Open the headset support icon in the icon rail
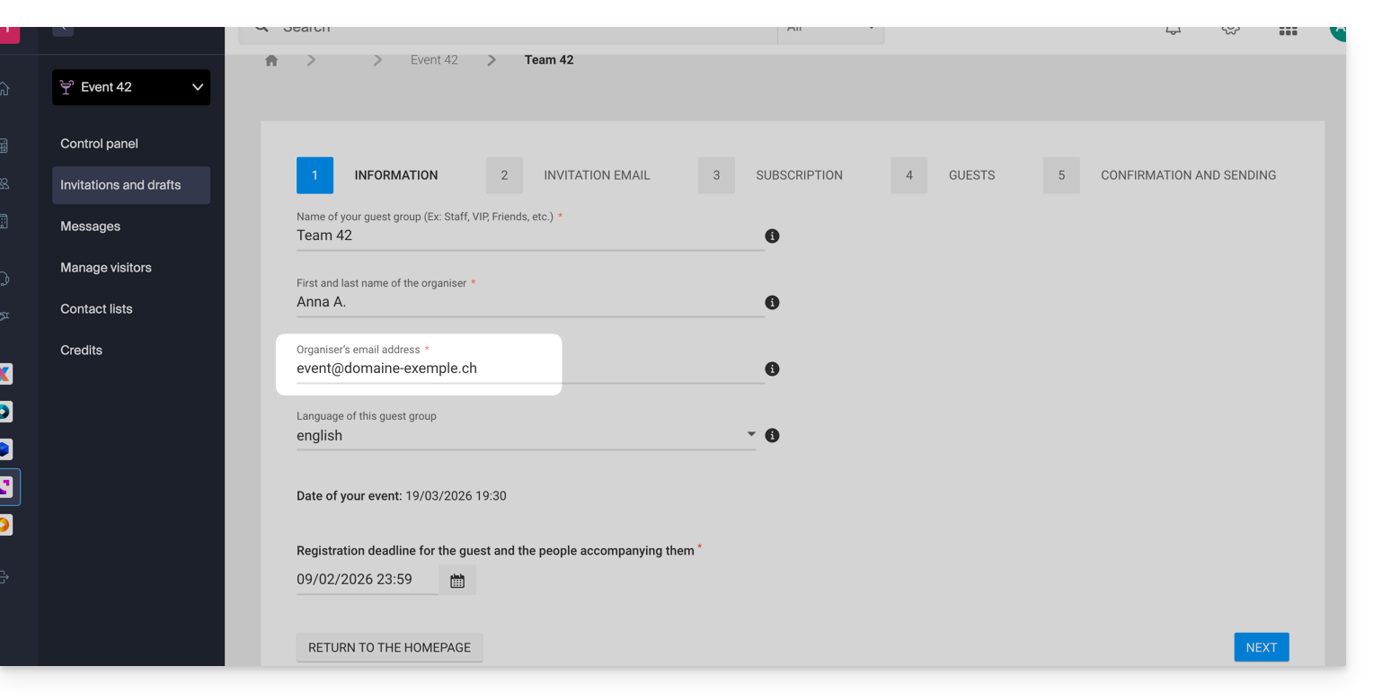1373x693 pixels. coord(4,279)
